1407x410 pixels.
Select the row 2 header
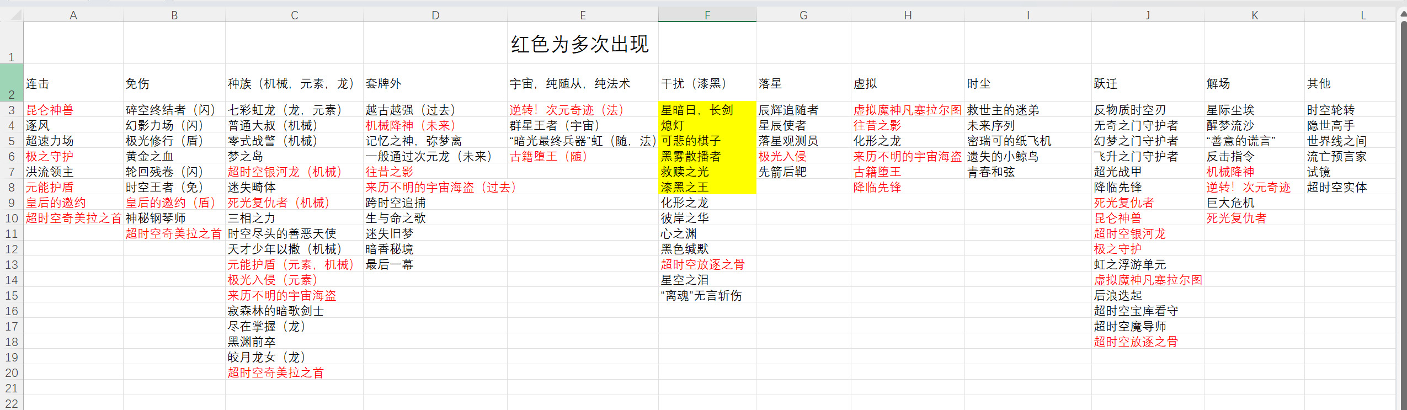coord(11,83)
